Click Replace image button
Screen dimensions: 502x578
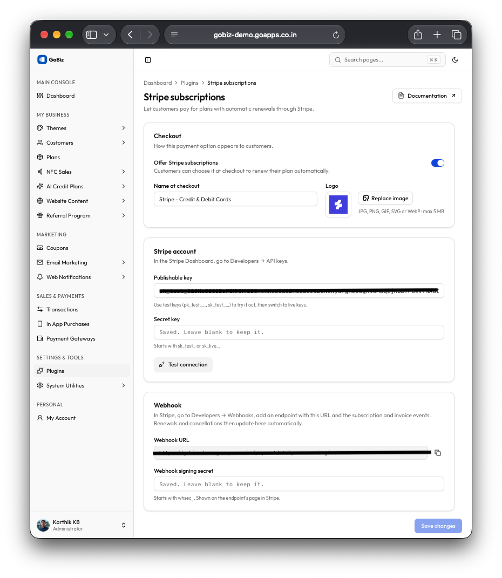[385, 198]
